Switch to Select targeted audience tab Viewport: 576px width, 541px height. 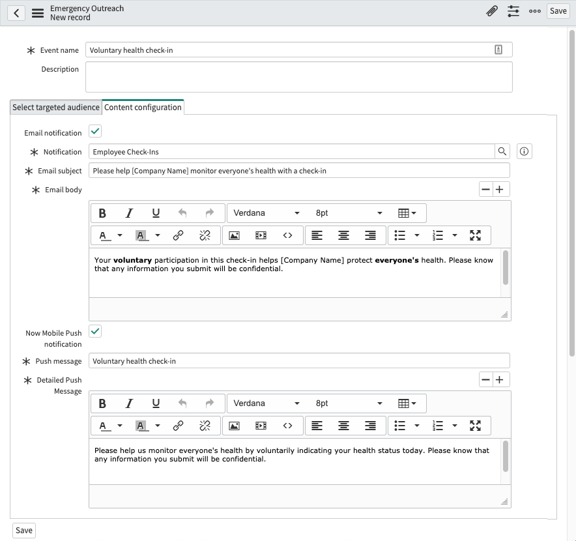[56, 108]
